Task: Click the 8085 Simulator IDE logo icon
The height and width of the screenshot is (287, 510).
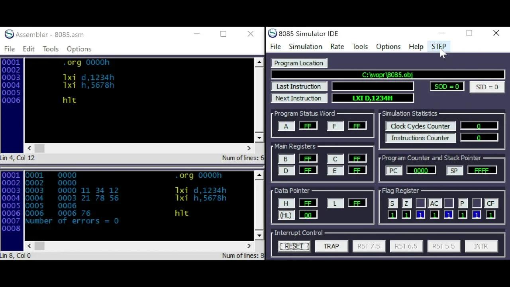Action: [x=273, y=33]
